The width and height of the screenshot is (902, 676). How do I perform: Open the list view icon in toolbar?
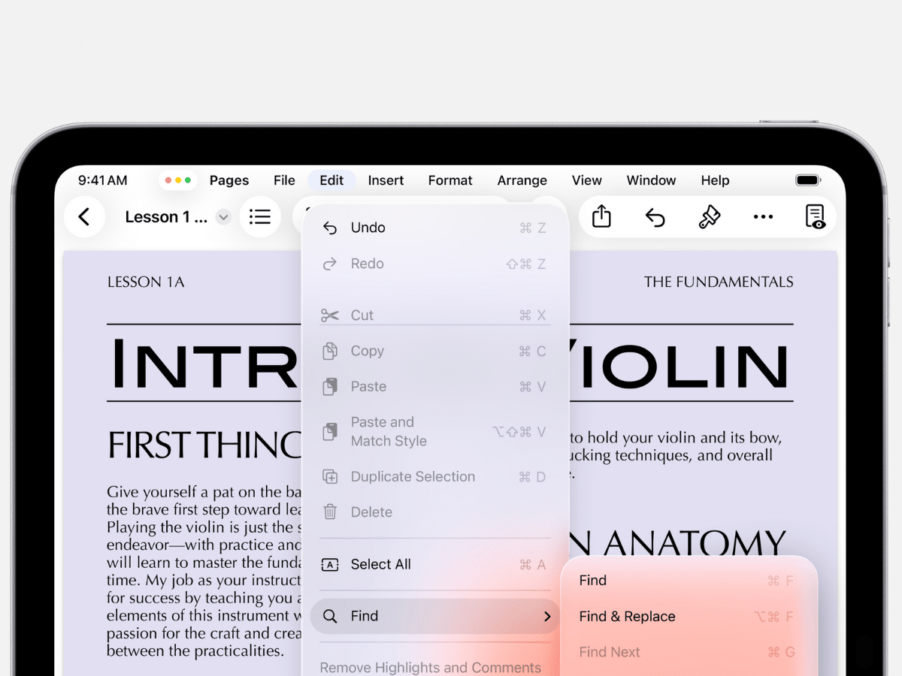(260, 217)
